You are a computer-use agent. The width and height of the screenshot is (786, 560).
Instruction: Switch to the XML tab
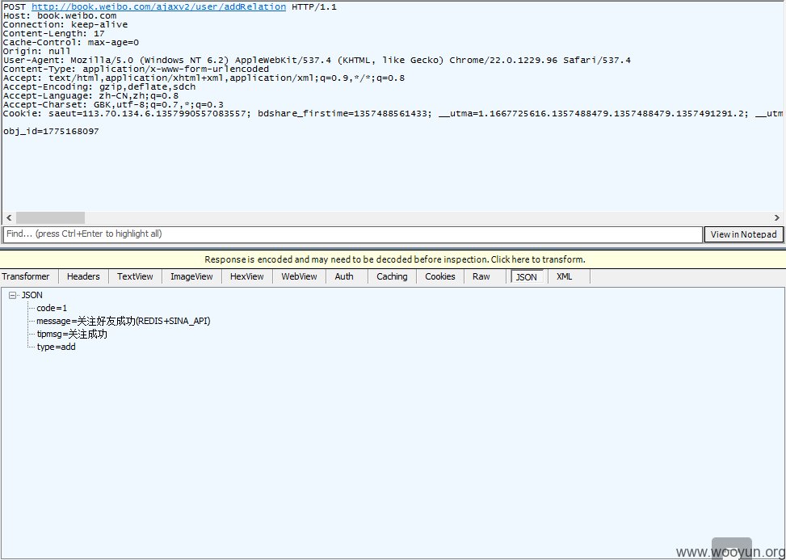[x=565, y=276]
